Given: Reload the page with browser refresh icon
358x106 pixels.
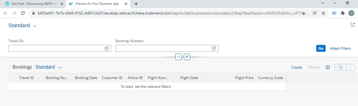Looking at the screenshot, I should coord(23,13).
